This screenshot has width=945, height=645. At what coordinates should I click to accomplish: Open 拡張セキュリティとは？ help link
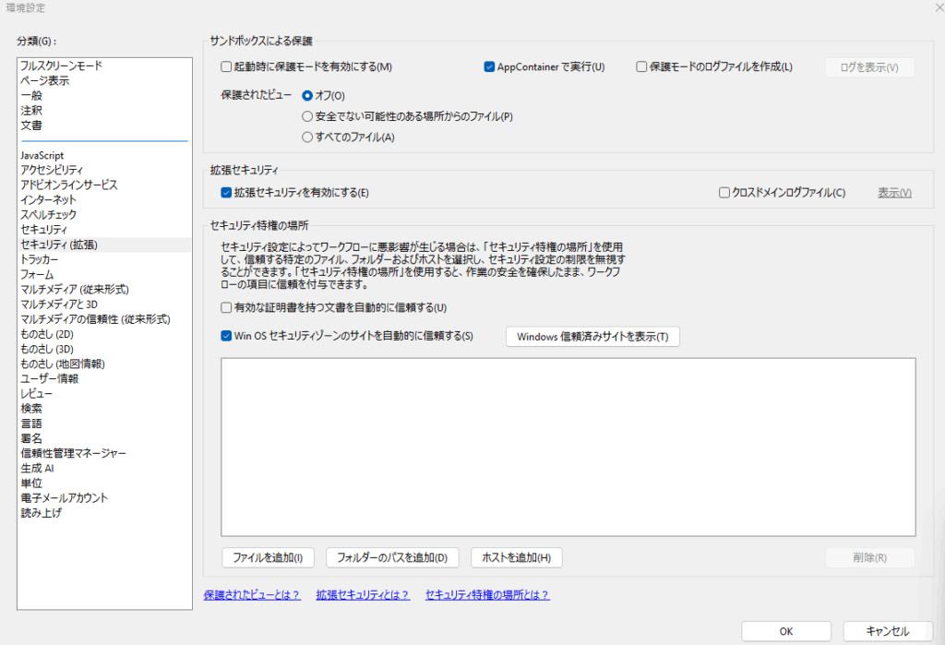pyautogui.click(x=362, y=595)
